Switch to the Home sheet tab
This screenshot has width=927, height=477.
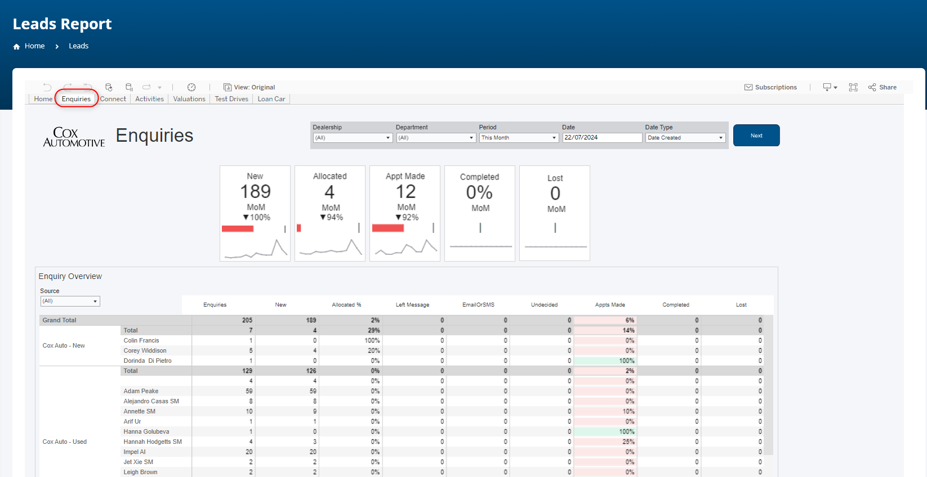click(43, 99)
